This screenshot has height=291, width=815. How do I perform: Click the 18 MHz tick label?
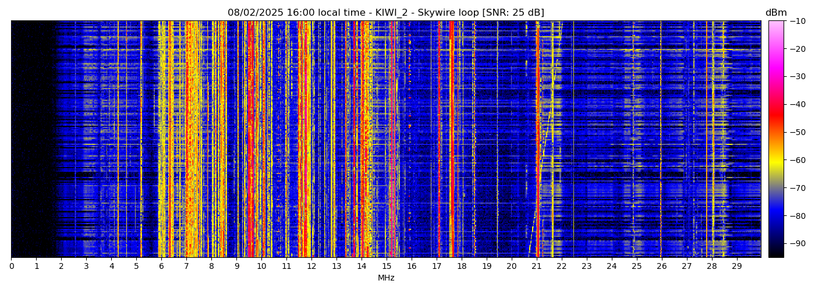coord(462,267)
